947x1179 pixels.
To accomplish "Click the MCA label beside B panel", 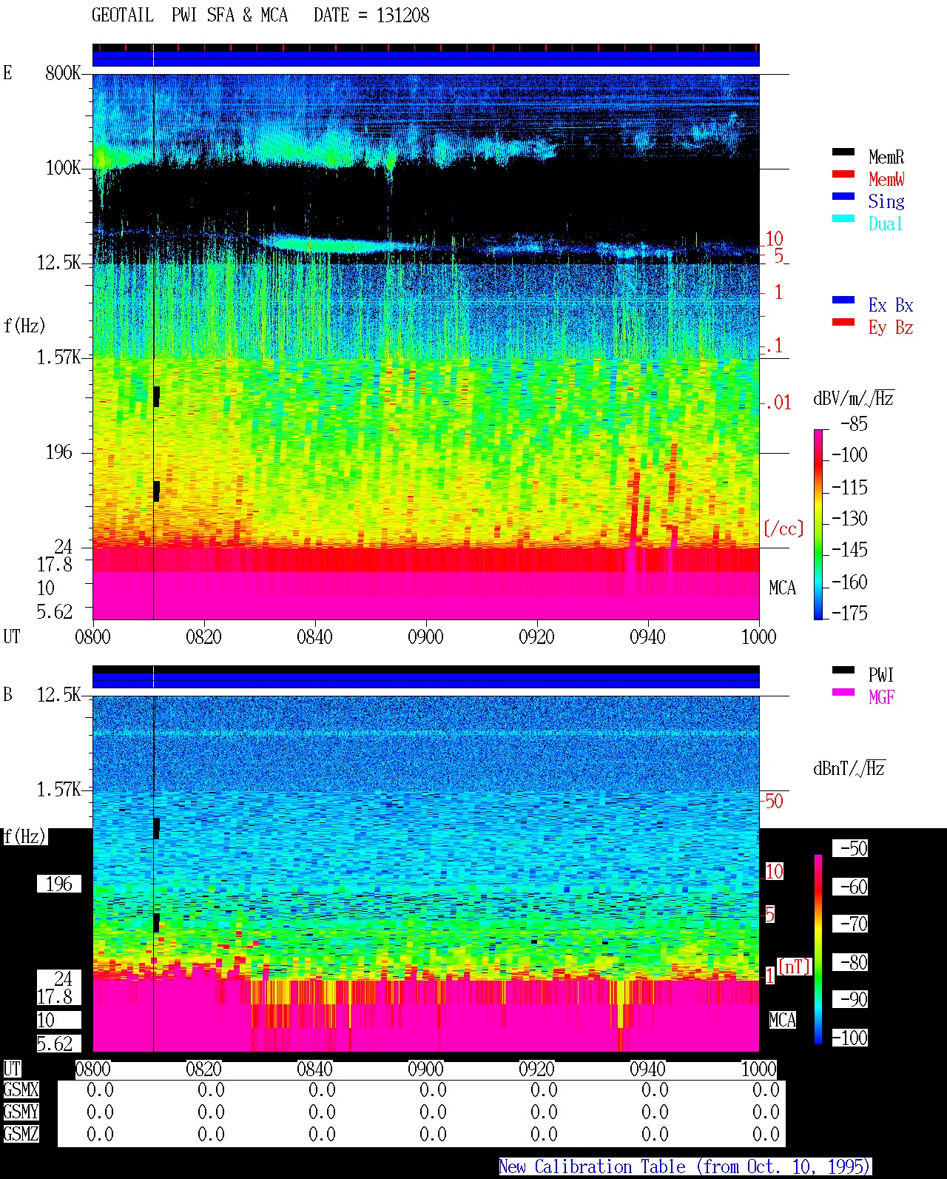I will (782, 1021).
